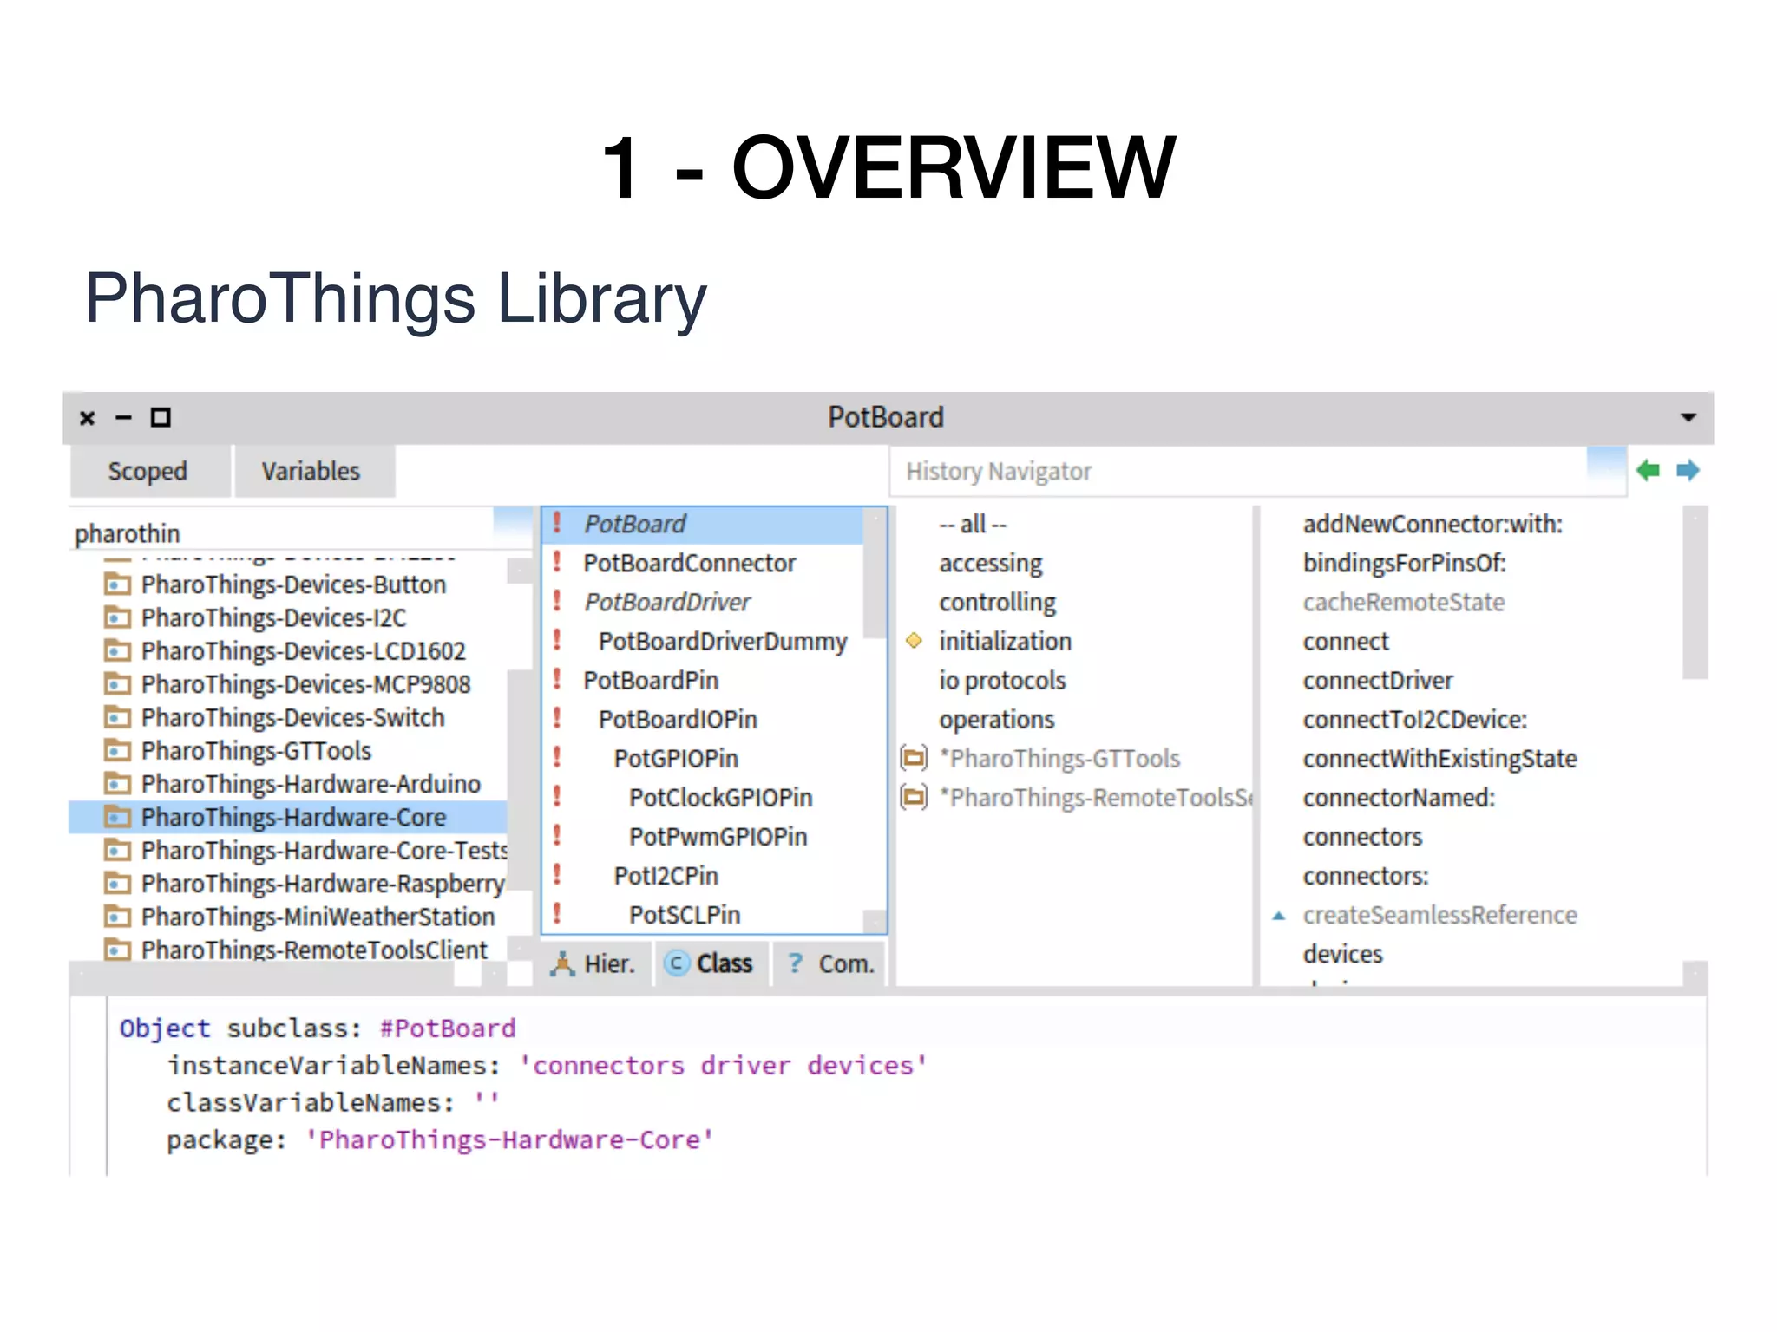
Task: Click the History Navigator field
Action: (x=1258, y=471)
